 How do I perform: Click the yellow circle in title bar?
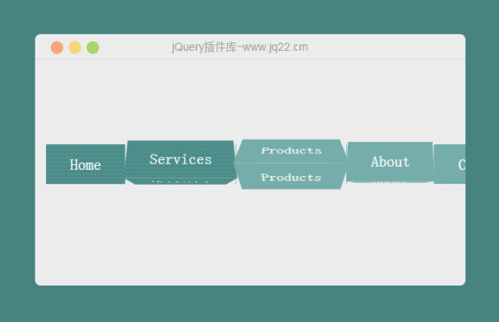(x=75, y=47)
